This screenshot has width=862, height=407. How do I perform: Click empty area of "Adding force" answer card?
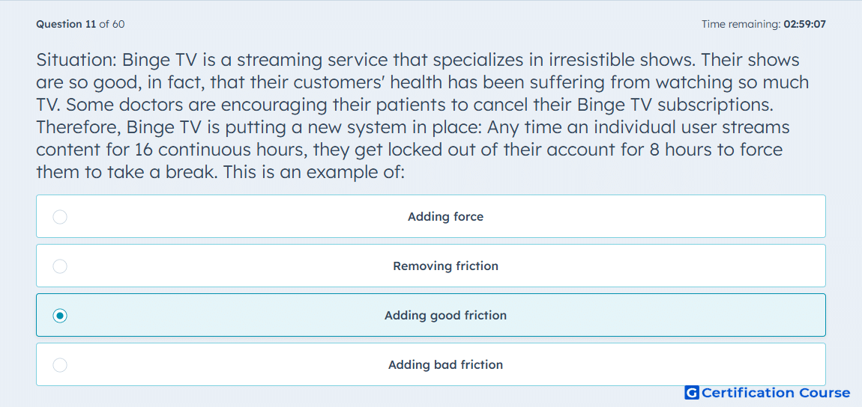point(660,217)
